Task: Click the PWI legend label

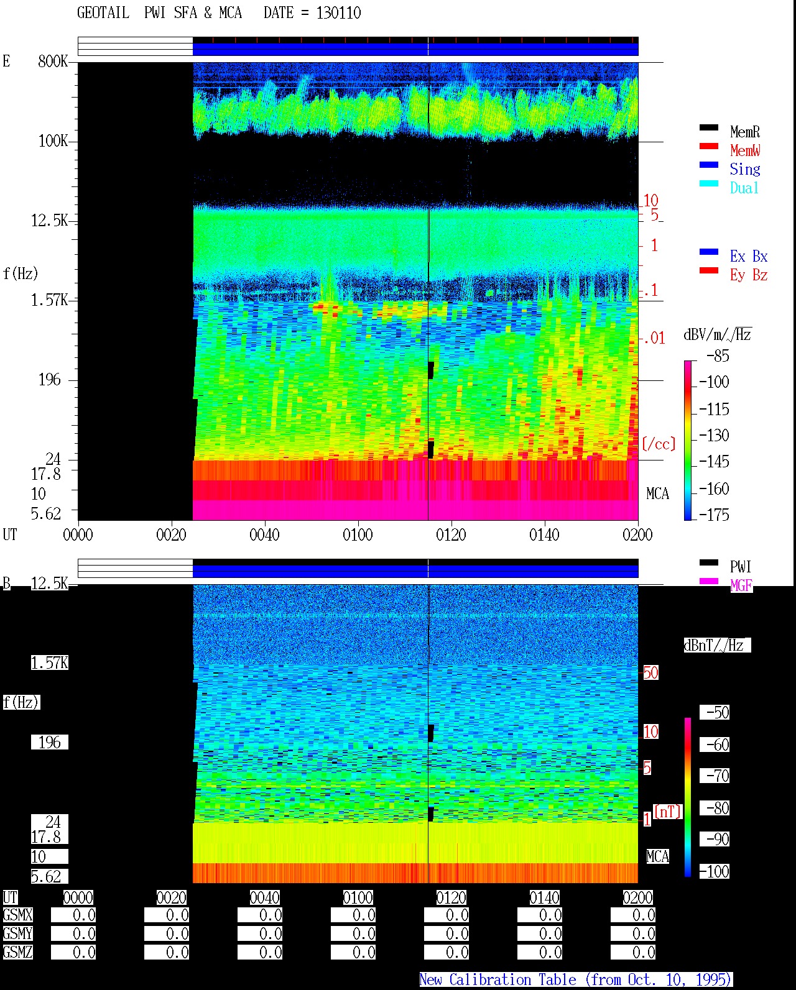Action: [741, 567]
